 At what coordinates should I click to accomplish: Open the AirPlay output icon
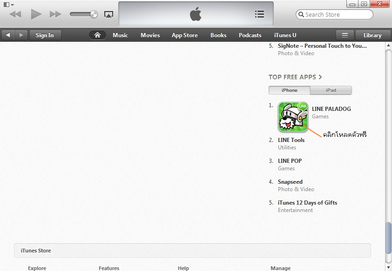click(108, 14)
